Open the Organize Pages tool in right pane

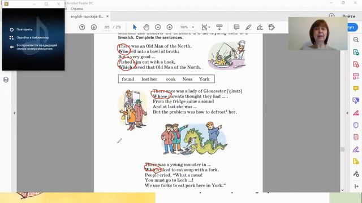point(356,76)
